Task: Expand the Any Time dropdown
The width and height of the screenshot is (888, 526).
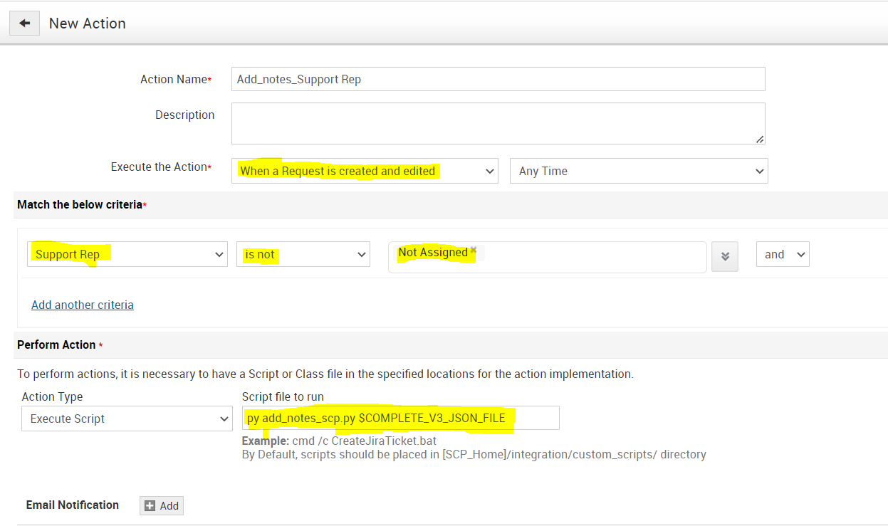Action: point(638,171)
